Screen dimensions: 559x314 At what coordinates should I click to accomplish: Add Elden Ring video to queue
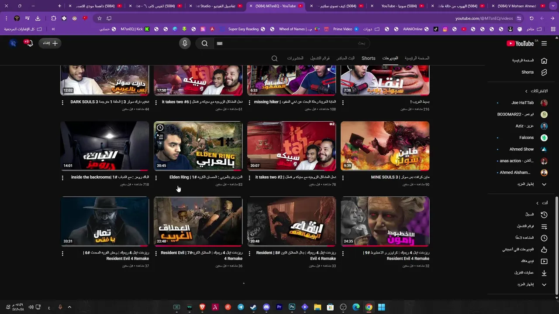pyautogui.click(x=160, y=137)
